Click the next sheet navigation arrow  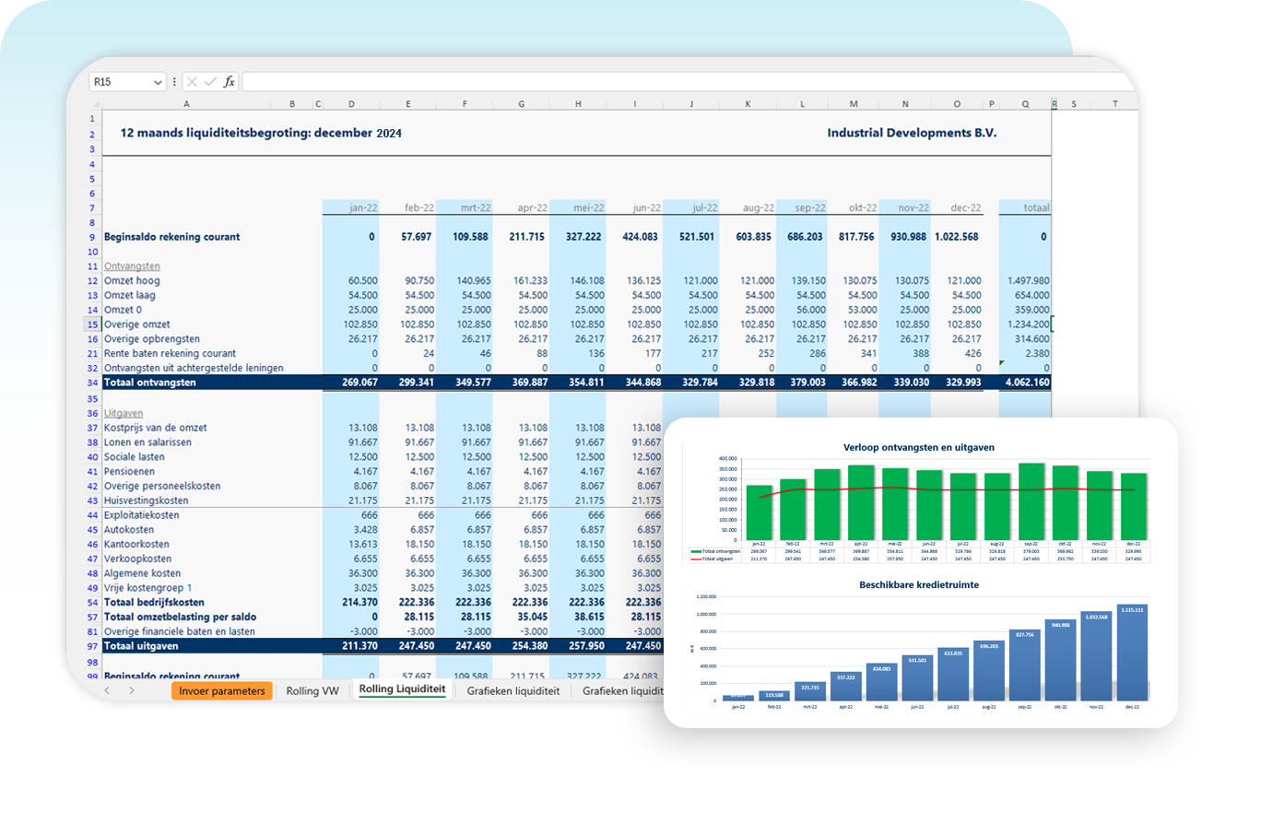pyautogui.click(x=132, y=689)
